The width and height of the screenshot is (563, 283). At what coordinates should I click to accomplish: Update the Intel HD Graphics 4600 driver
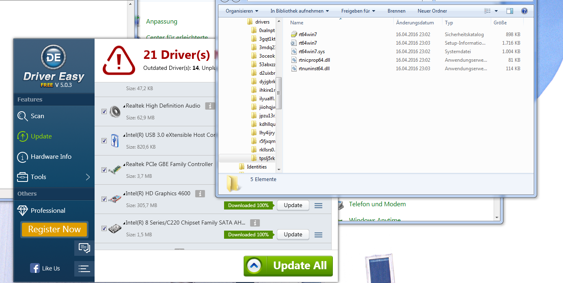coord(293,205)
